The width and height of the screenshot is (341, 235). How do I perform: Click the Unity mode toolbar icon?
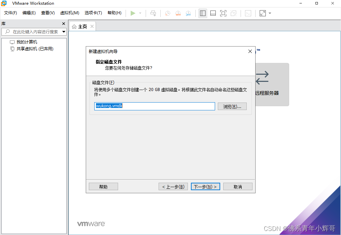(x=233, y=13)
